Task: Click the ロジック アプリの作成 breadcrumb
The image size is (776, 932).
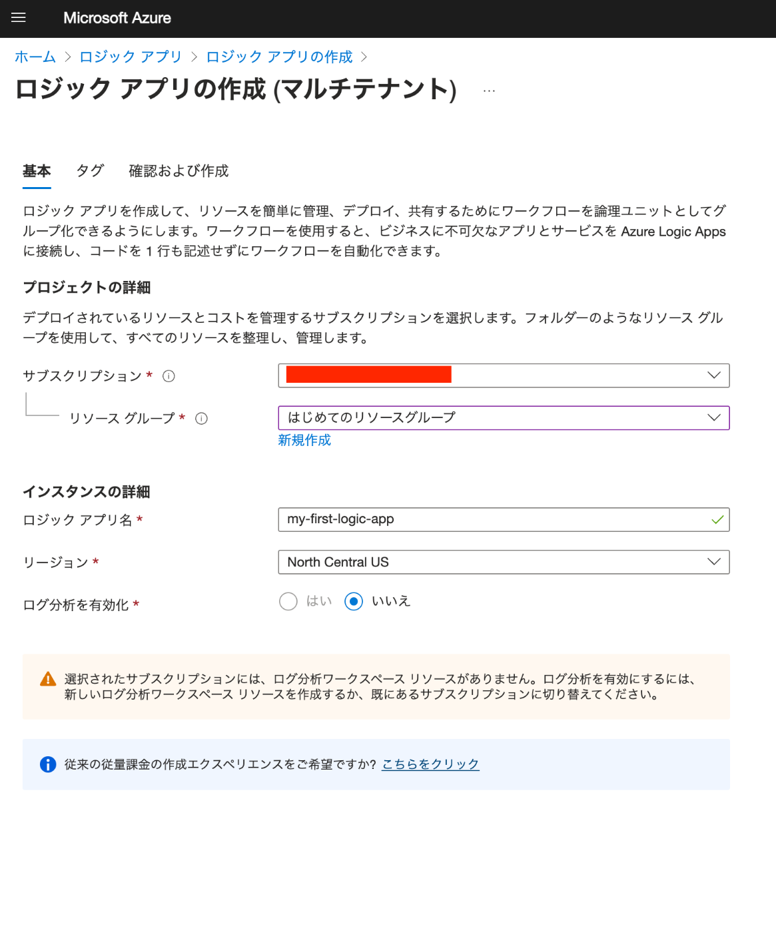Action: tap(279, 57)
